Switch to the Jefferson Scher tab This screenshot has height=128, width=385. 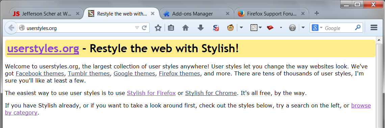tap(47, 14)
